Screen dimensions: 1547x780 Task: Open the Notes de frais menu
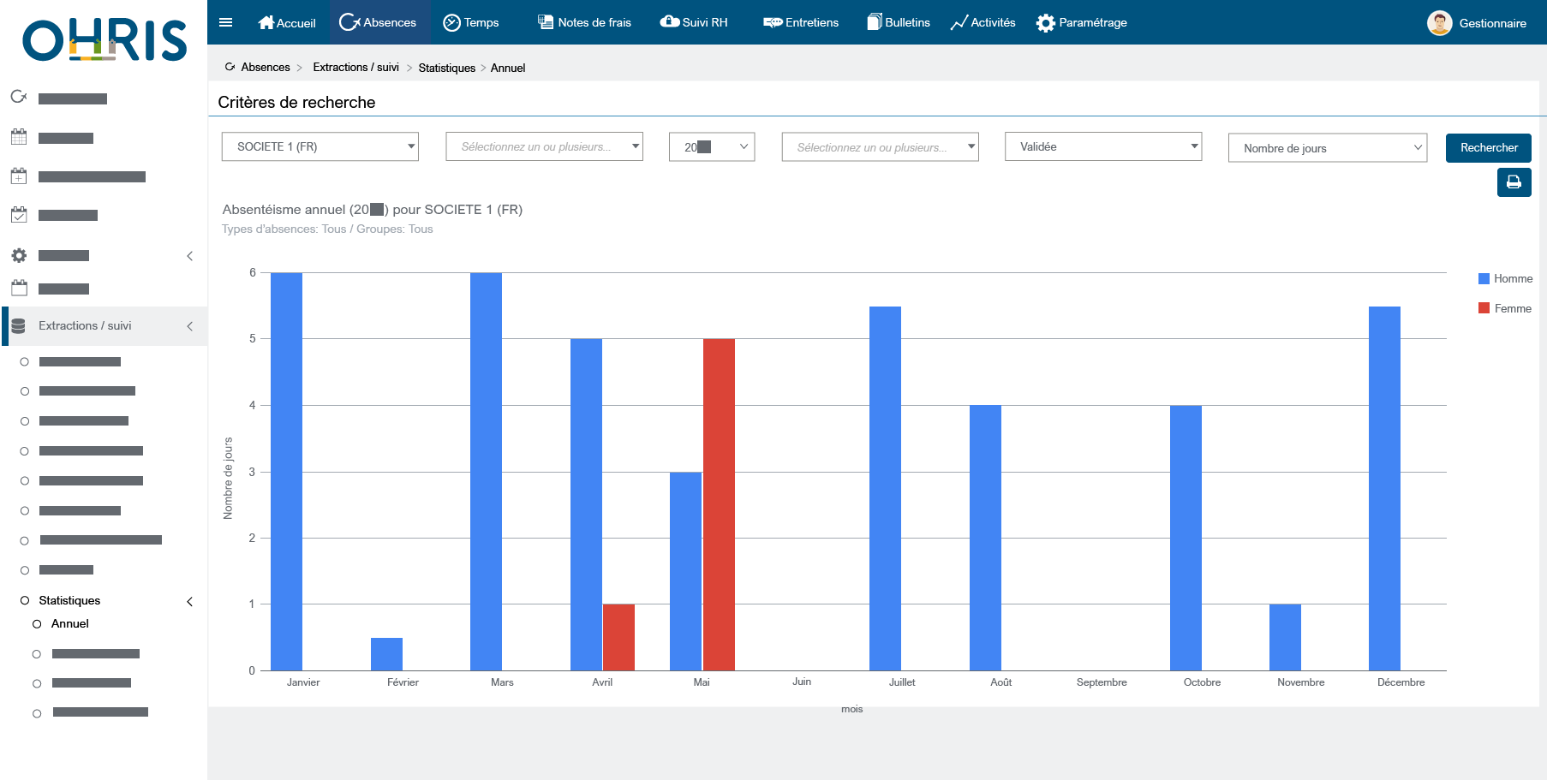(x=584, y=22)
